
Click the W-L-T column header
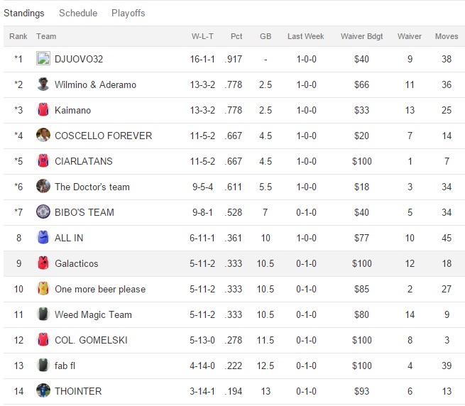click(x=204, y=36)
